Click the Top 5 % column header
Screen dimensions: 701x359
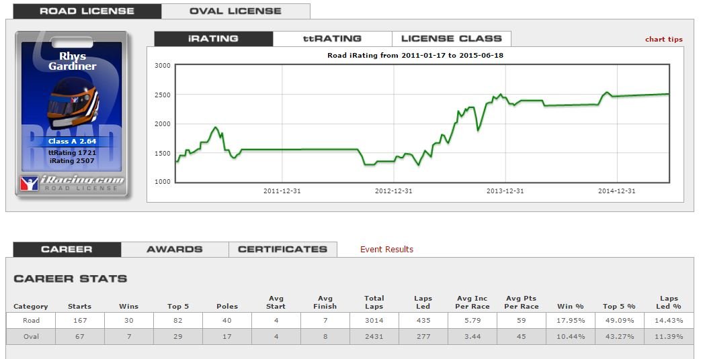click(619, 306)
